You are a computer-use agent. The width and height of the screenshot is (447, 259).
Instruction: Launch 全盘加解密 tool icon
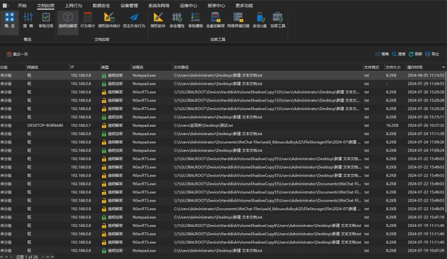(216, 17)
